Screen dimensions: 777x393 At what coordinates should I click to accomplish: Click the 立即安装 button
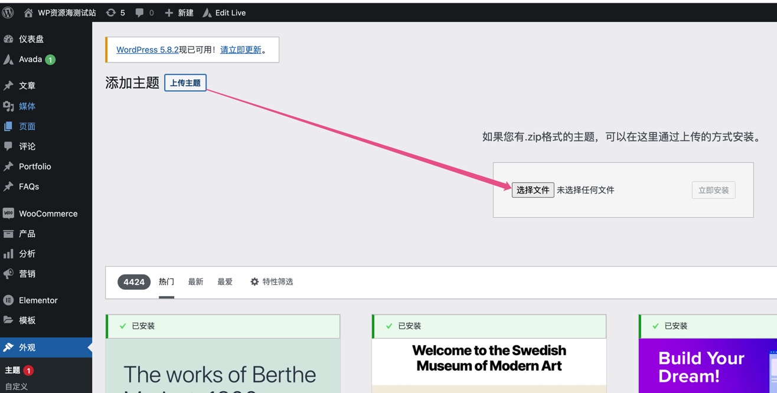pos(713,190)
